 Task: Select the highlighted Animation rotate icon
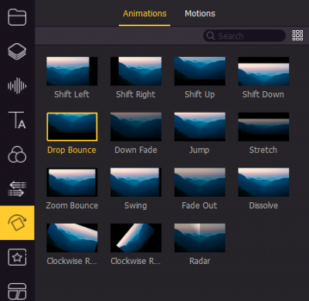tap(17, 223)
